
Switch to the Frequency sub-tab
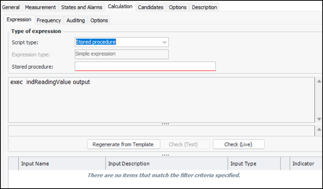(49, 20)
